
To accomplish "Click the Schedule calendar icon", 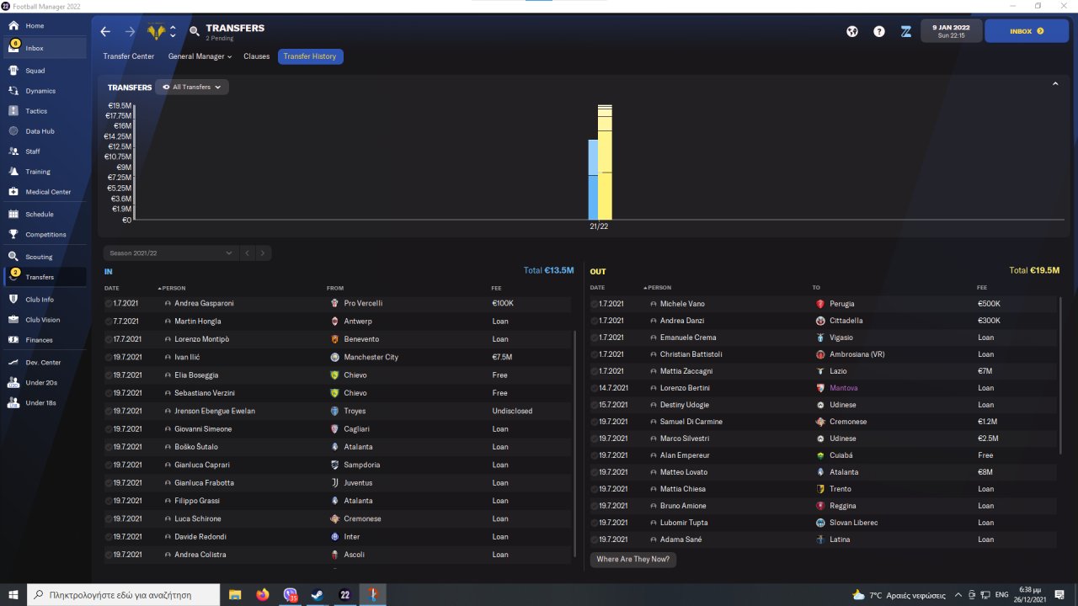I will point(13,215).
